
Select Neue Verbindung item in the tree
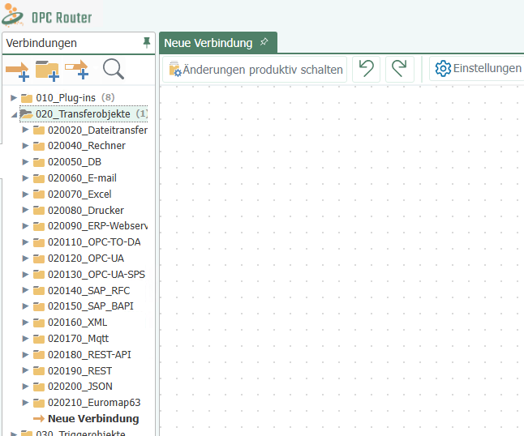coord(92,419)
